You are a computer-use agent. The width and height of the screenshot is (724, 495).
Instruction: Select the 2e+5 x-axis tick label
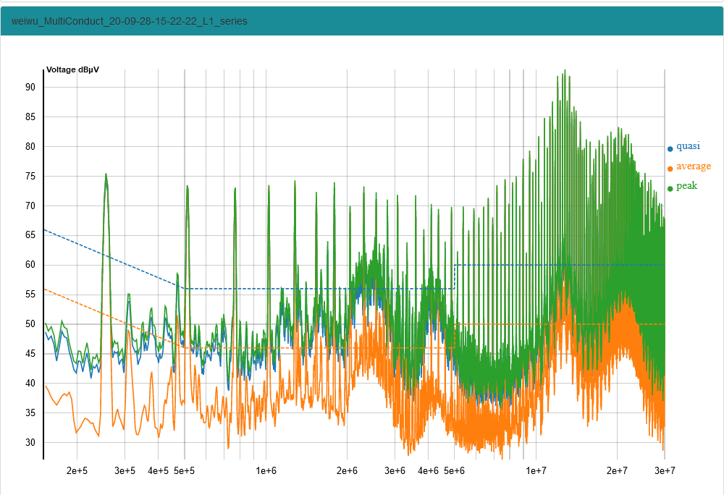pos(77,471)
